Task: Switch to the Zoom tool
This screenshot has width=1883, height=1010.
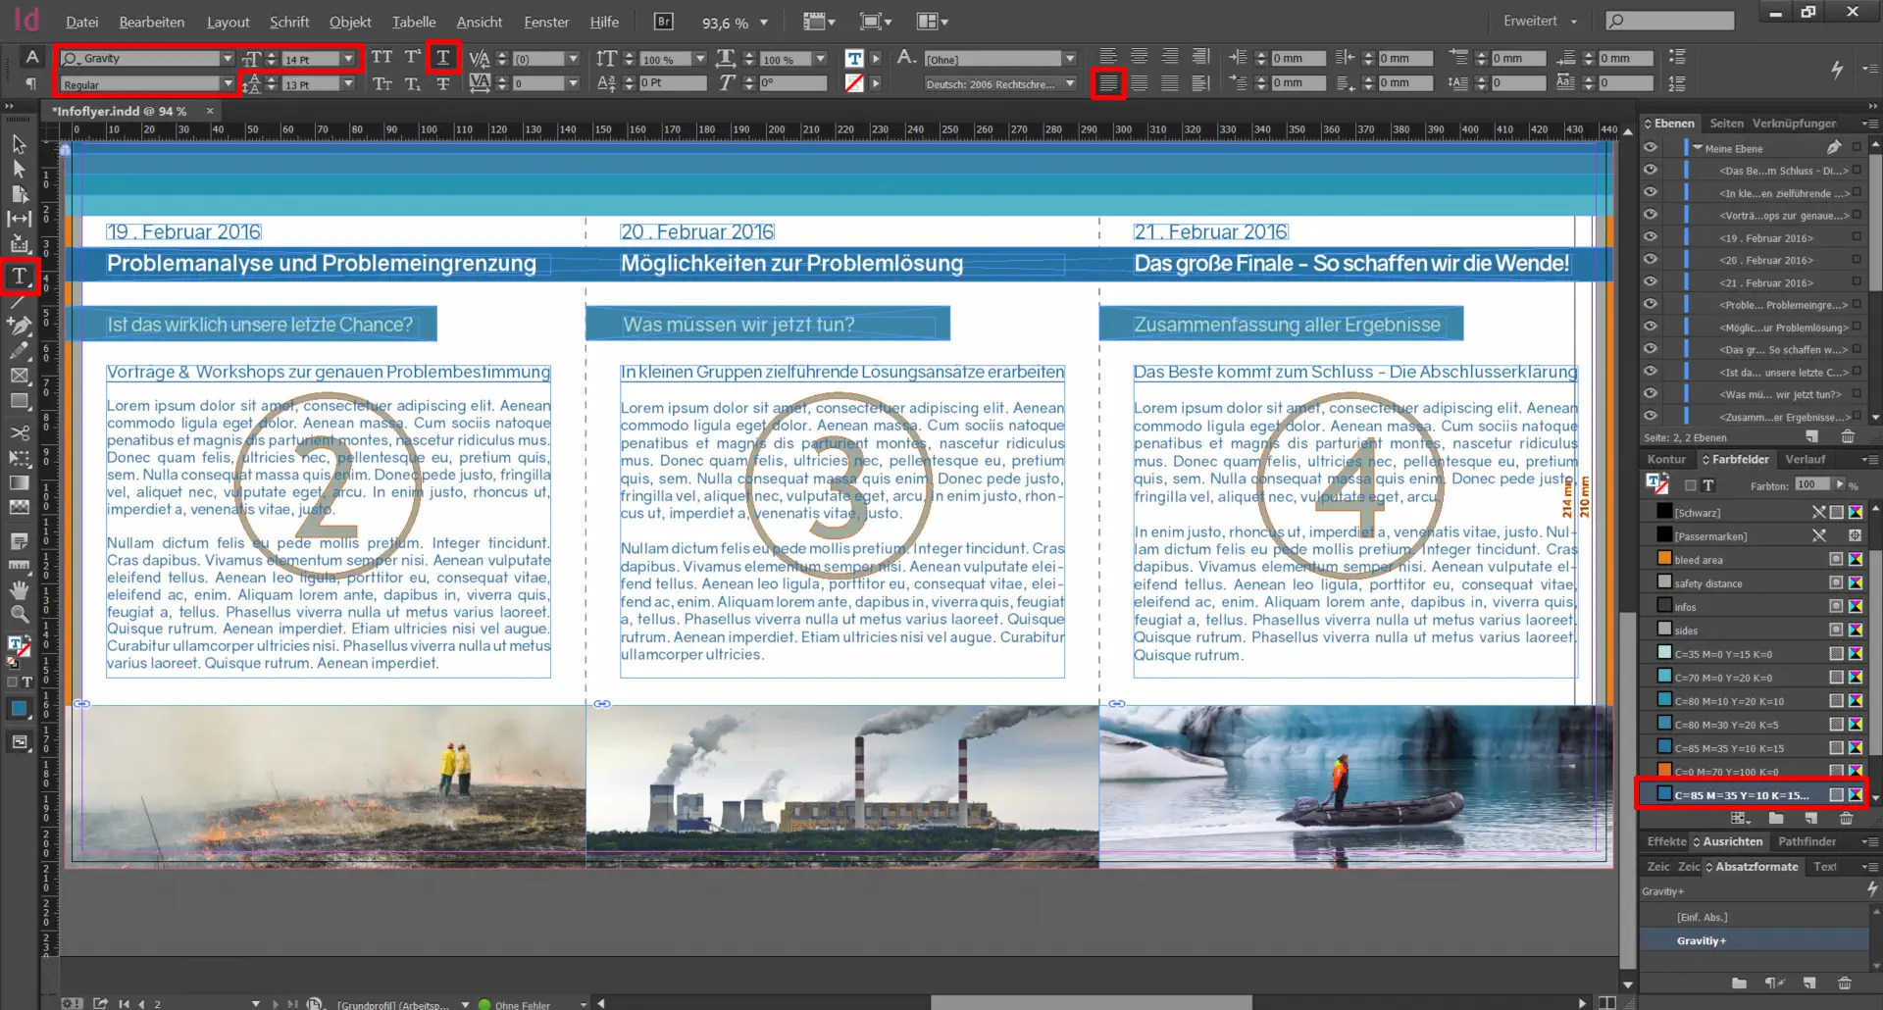Action: pos(20,614)
